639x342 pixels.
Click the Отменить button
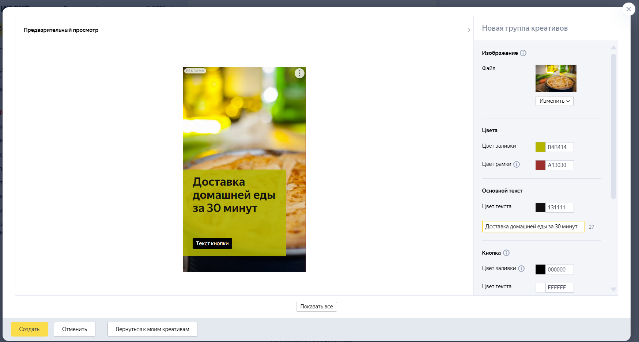pyautogui.click(x=75, y=329)
